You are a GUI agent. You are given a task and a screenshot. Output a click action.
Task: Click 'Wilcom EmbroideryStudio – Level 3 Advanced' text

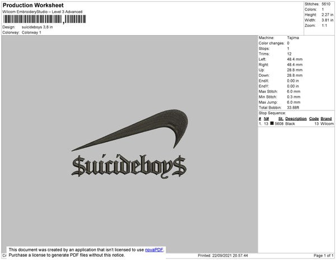[x=43, y=12]
